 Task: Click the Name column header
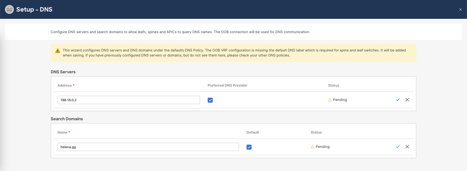tap(62, 132)
